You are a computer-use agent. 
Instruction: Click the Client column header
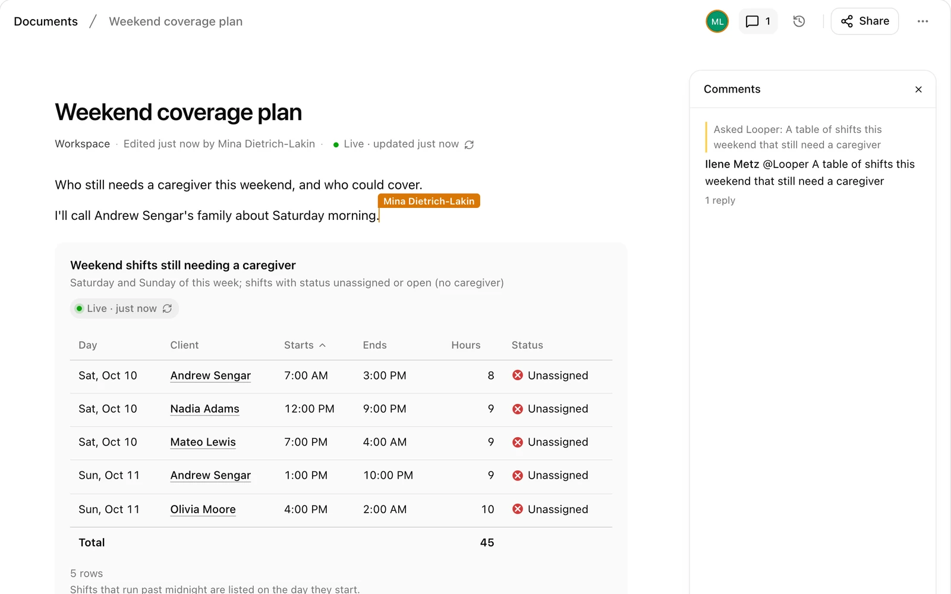tap(184, 345)
